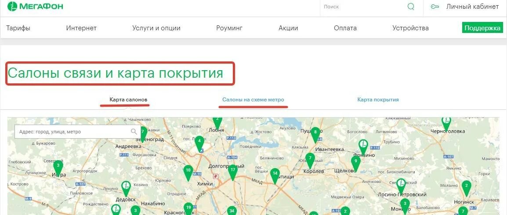The height and width of the screenshot is (215, 507).
Task: Select the marker 19 at Красногорск
Action: pos(188,208)
